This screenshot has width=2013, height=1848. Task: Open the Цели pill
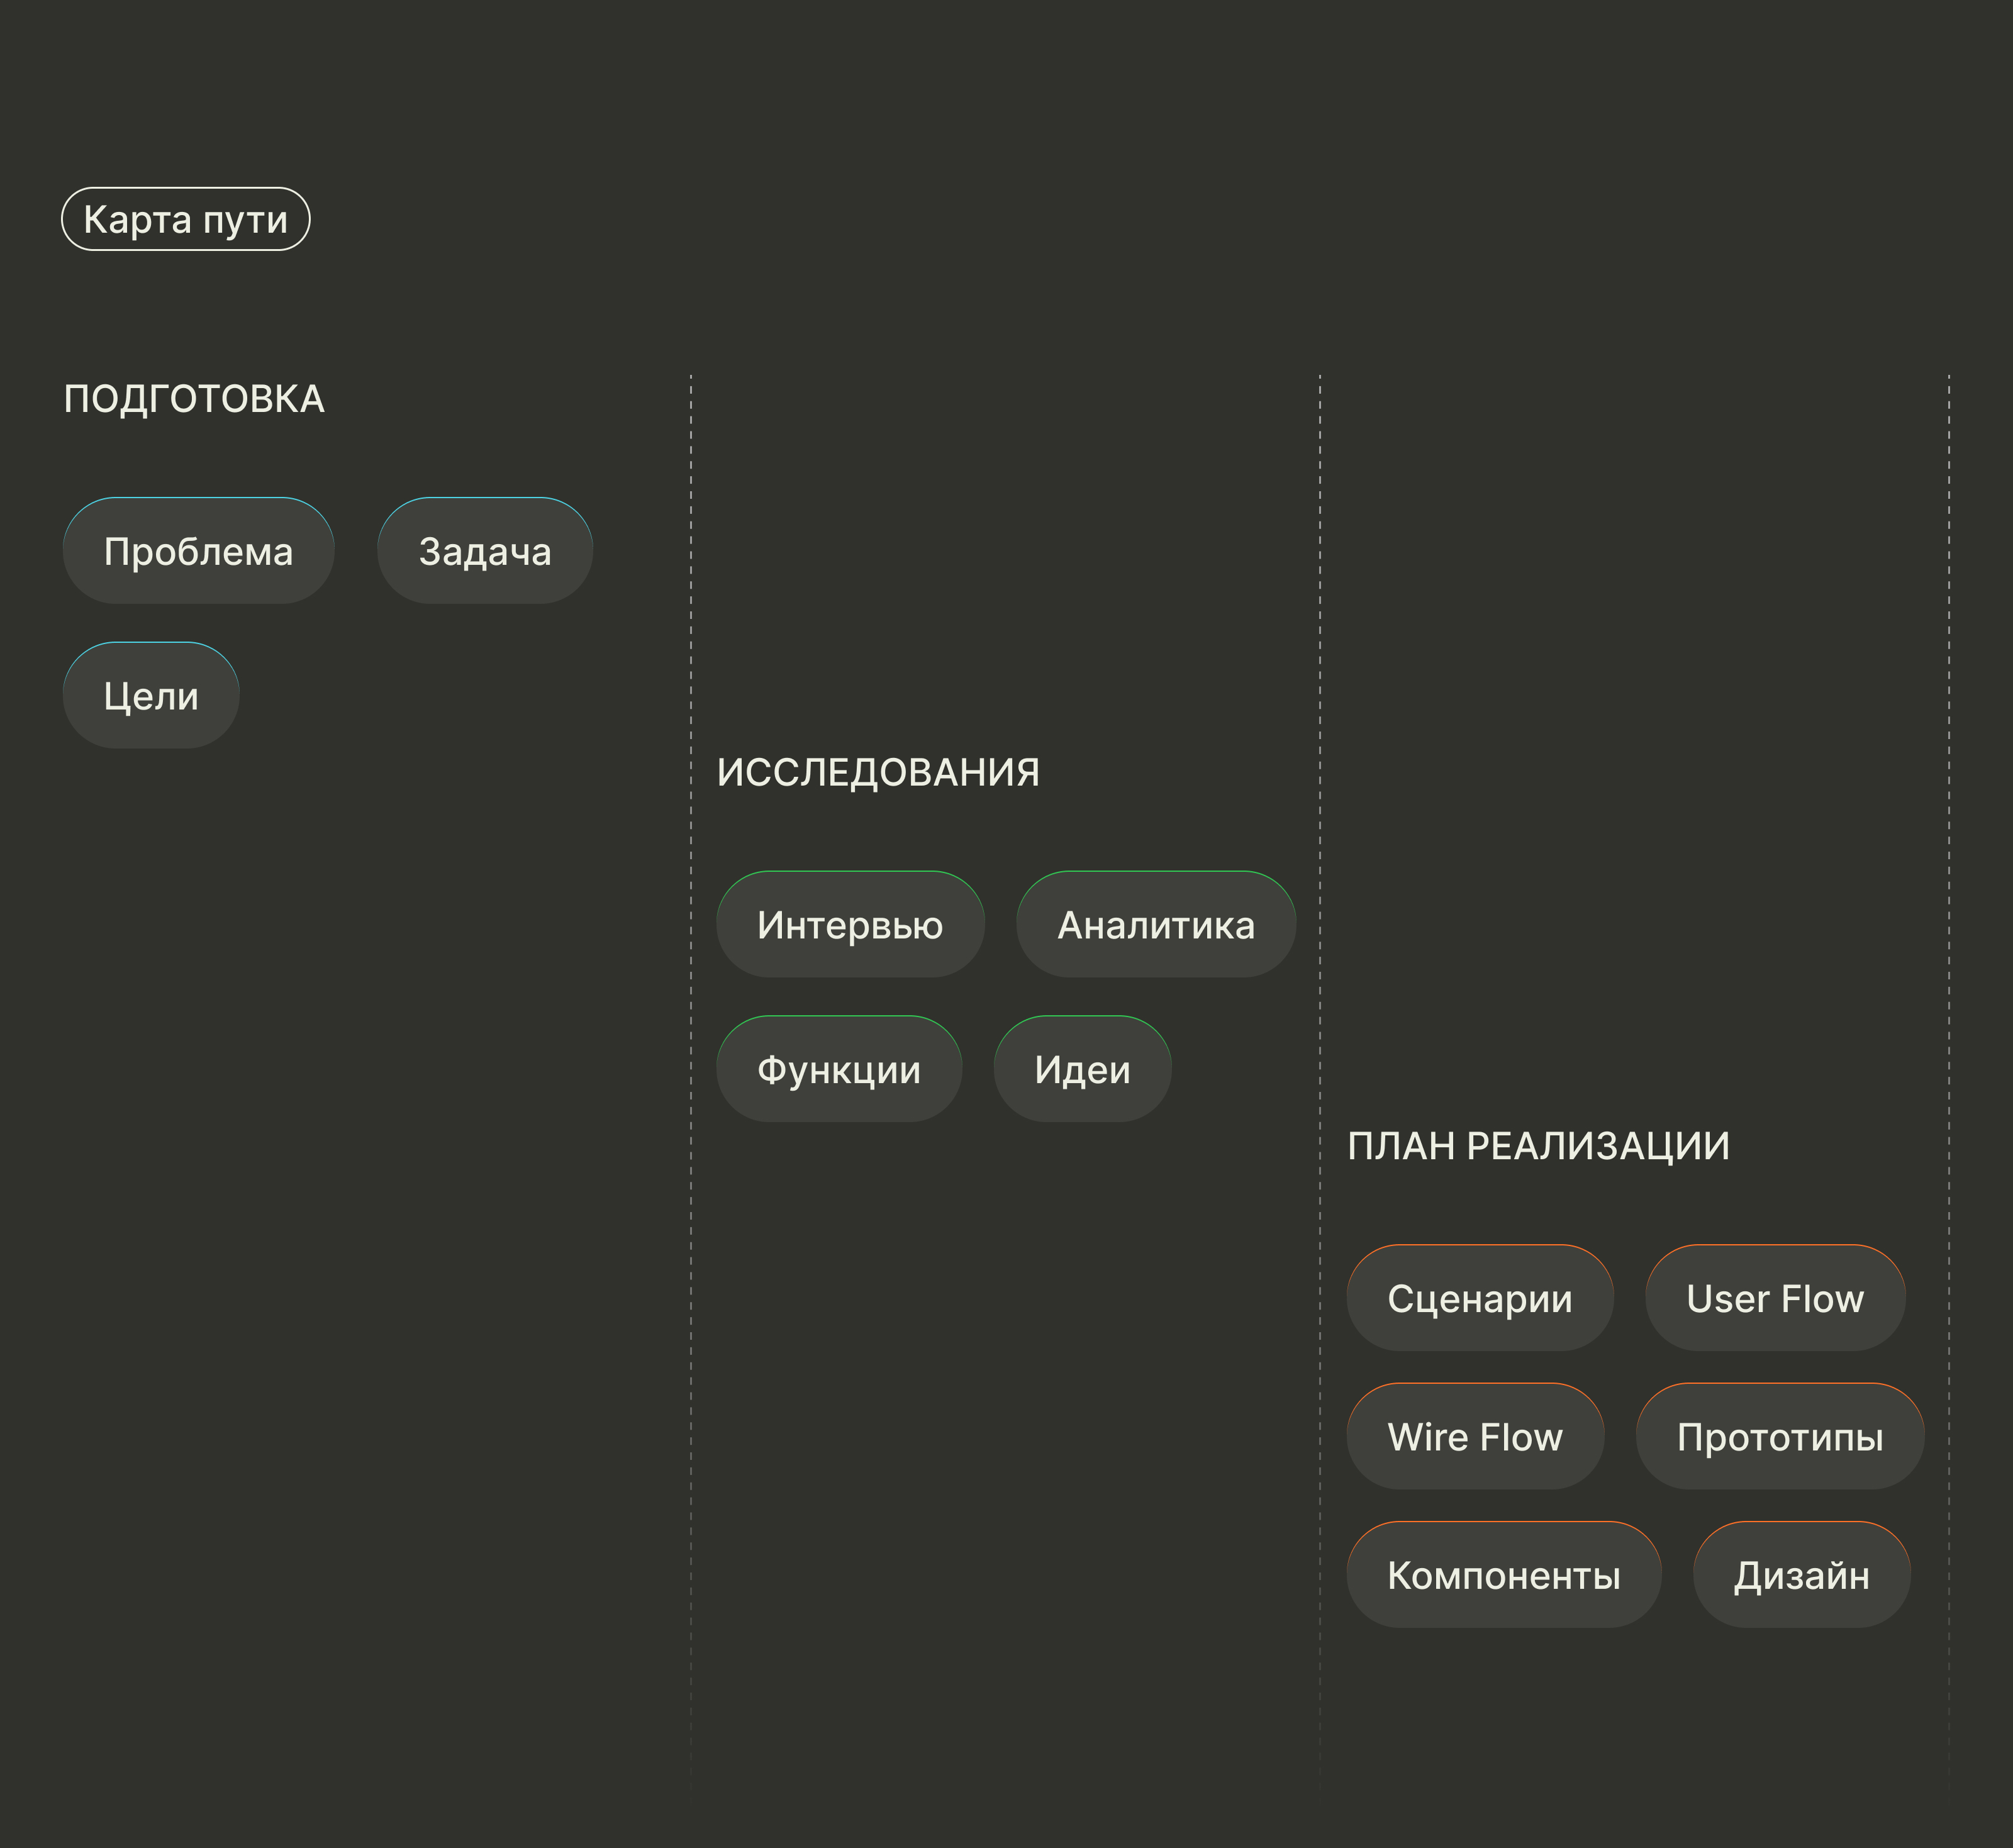click(151, 696)
